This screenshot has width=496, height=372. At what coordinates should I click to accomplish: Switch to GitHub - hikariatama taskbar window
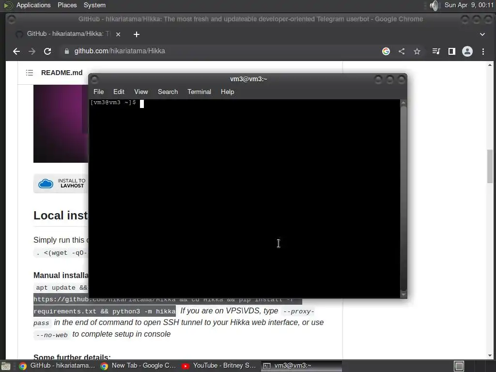57,366
